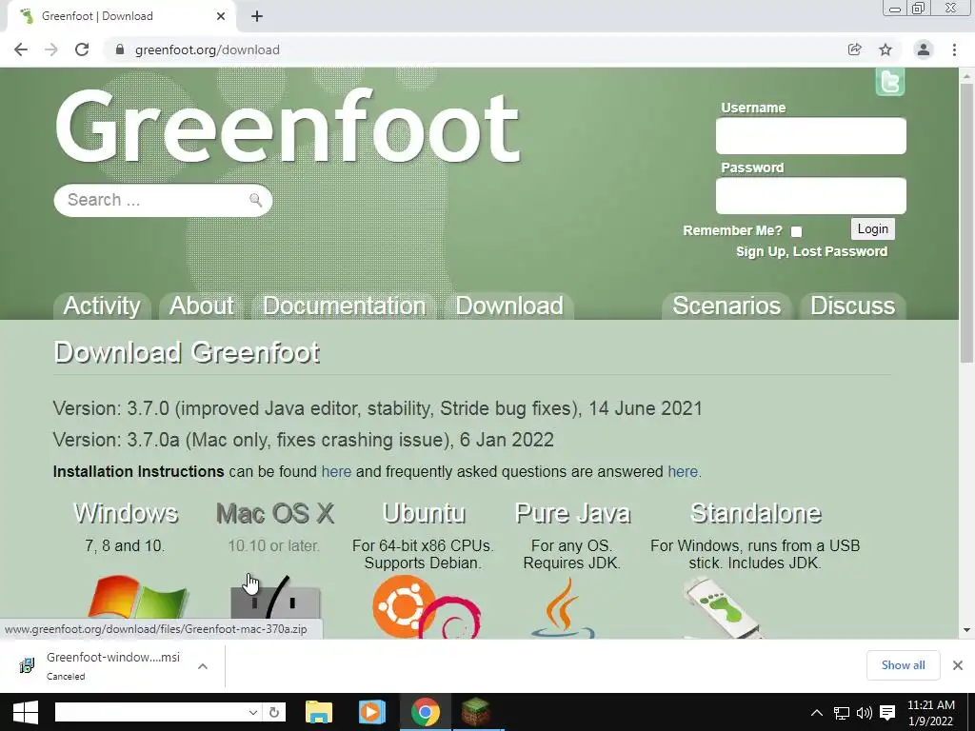This screenshot has height=731, width=975.
Task: Open the taskbar address box dropdown arrow
Action: [x=252, y=712]
